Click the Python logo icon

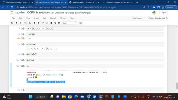click(154, 13)
